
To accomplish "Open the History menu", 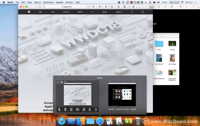I will (x=37, y=2).
